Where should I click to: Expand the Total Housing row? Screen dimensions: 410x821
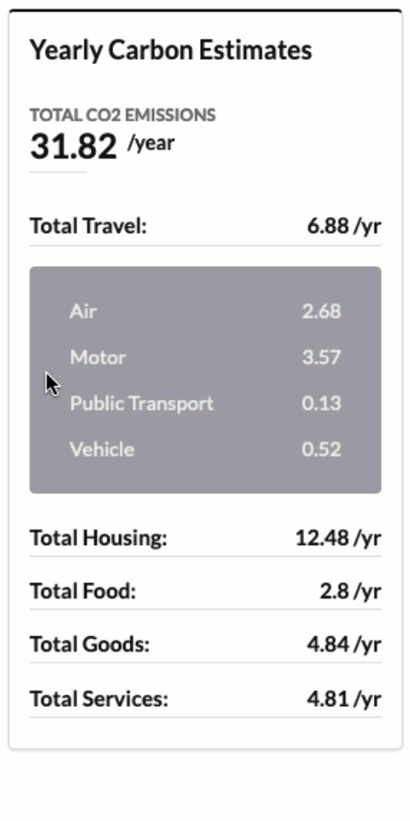coord(205,538)
